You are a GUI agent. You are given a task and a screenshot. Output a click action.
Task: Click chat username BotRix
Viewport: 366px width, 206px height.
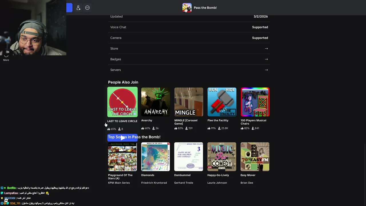[x=11, y=188]
